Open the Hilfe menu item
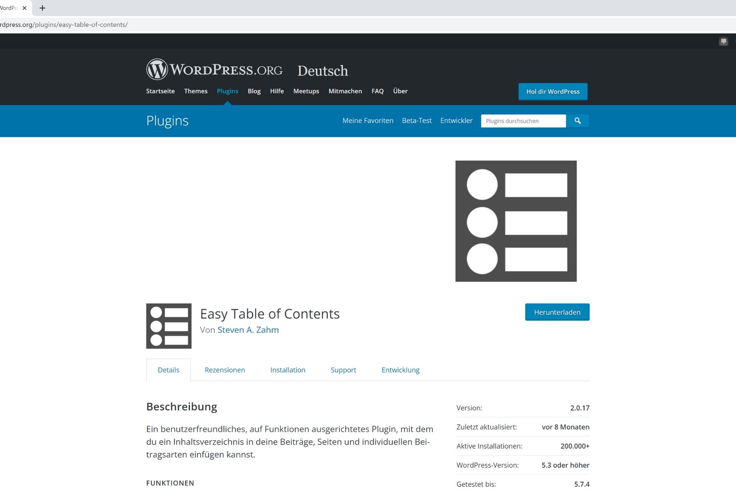This screenshot has width=736, height=490. (x=277, y=91)
